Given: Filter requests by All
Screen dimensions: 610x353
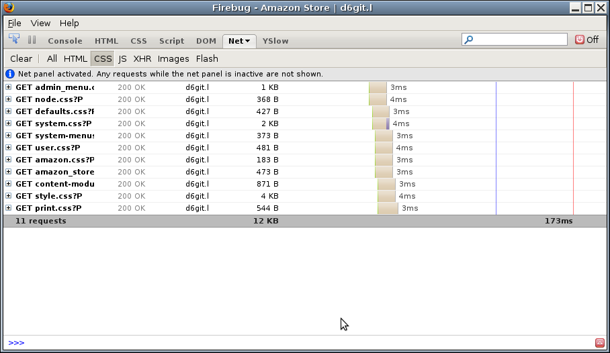Looking at the screenshot, I should pyautogui.click(x=52, y=58).
